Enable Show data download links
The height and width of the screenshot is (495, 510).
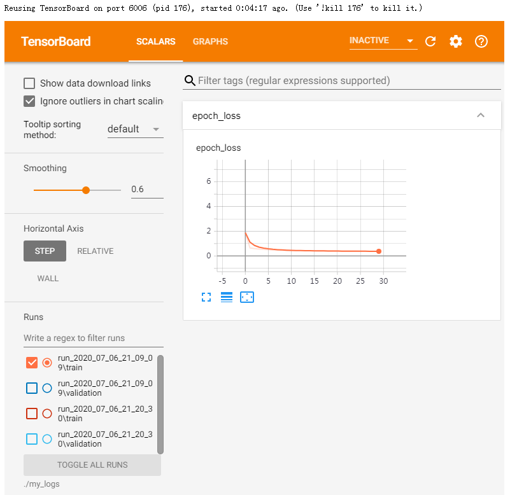point(29,83)
